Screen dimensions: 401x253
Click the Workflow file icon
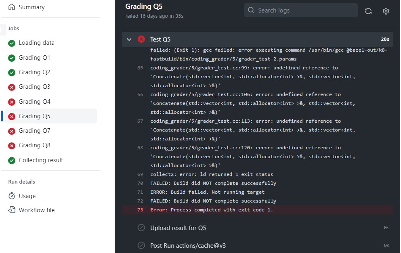[12, 210]
